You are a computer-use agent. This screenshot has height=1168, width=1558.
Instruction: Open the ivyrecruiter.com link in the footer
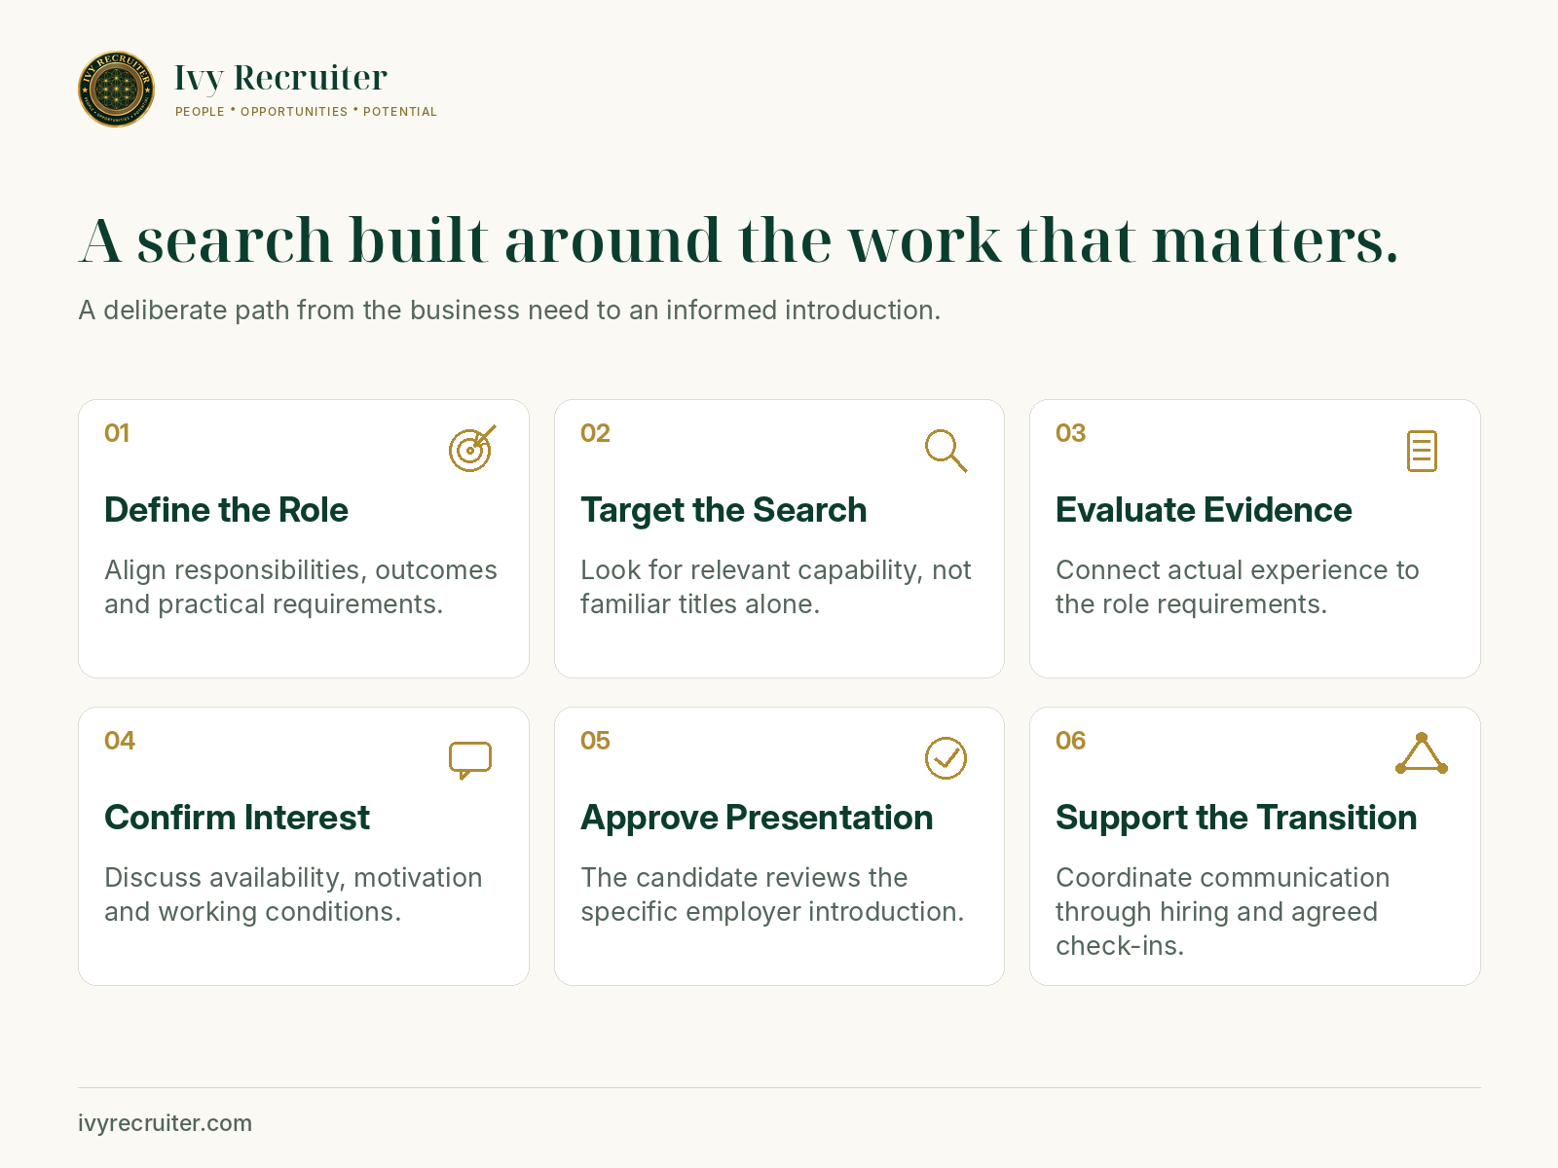point(166,1123)
